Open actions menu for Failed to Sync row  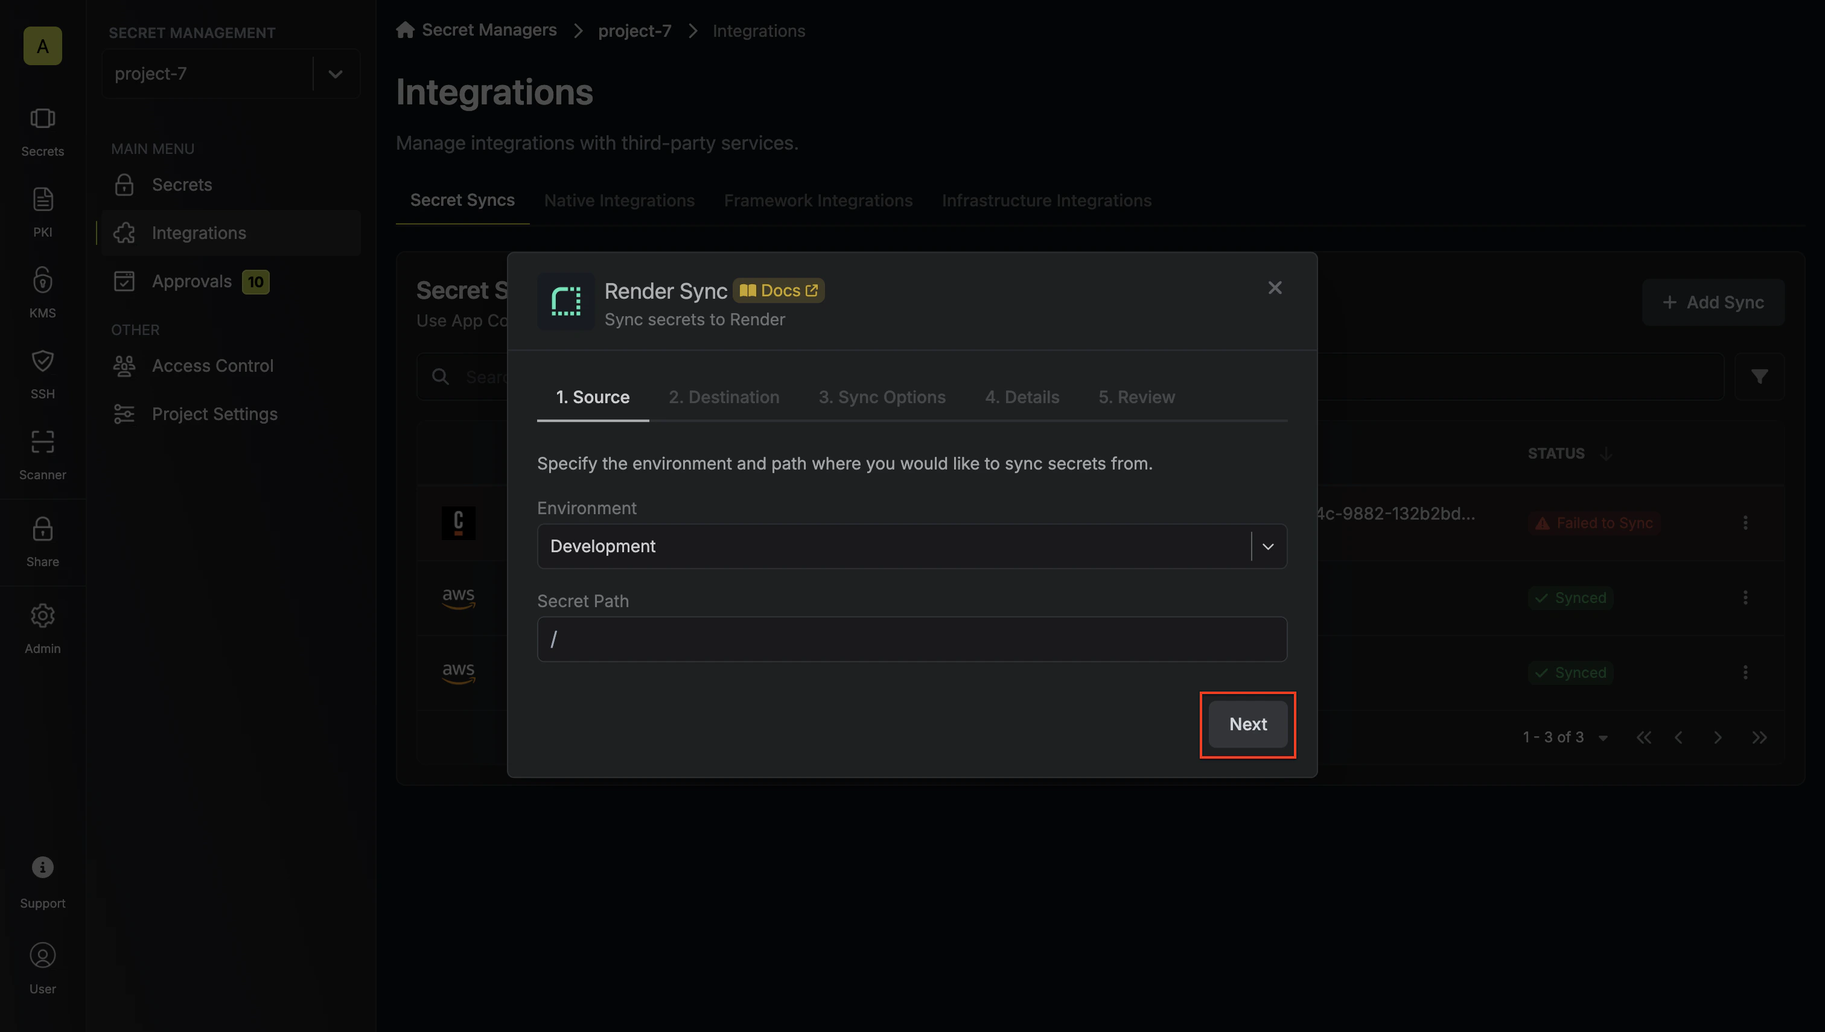(x=1745, y=523)
